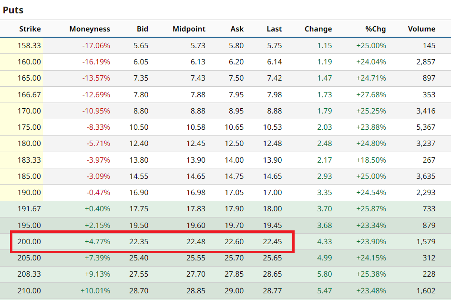The height and width of the screenshot is (300, 451).
Task: Select the 22.35 bid price
Action: (139, 242)
